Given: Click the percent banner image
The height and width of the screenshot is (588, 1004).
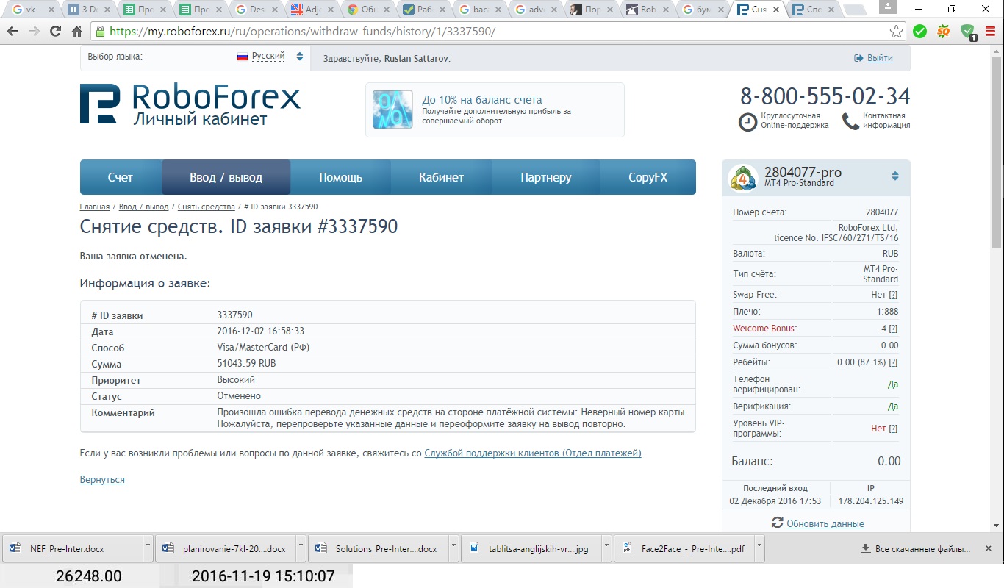Looking at the screenshot, I should [x=392, y=110].
